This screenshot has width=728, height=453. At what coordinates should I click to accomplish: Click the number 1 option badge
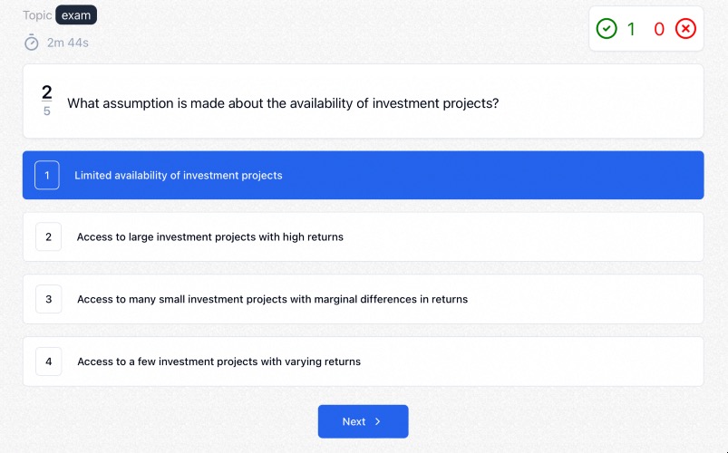[x=47, y=175]
